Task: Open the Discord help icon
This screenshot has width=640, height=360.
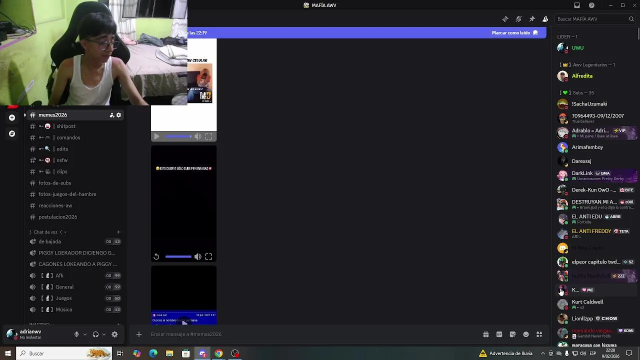Action: tap(591, 5)
